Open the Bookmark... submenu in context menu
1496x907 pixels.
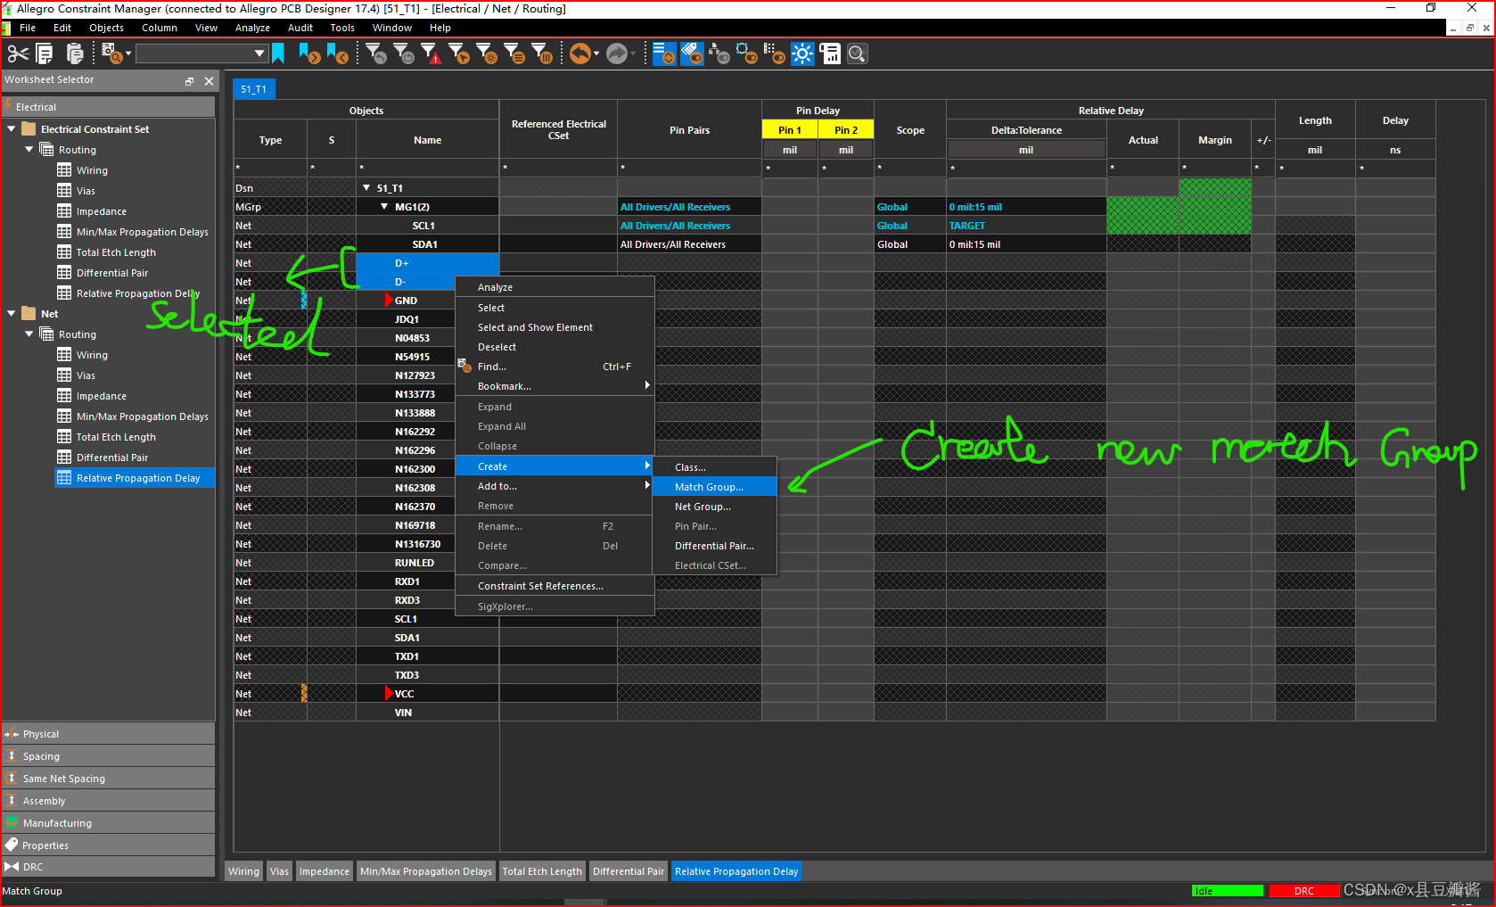555,386
